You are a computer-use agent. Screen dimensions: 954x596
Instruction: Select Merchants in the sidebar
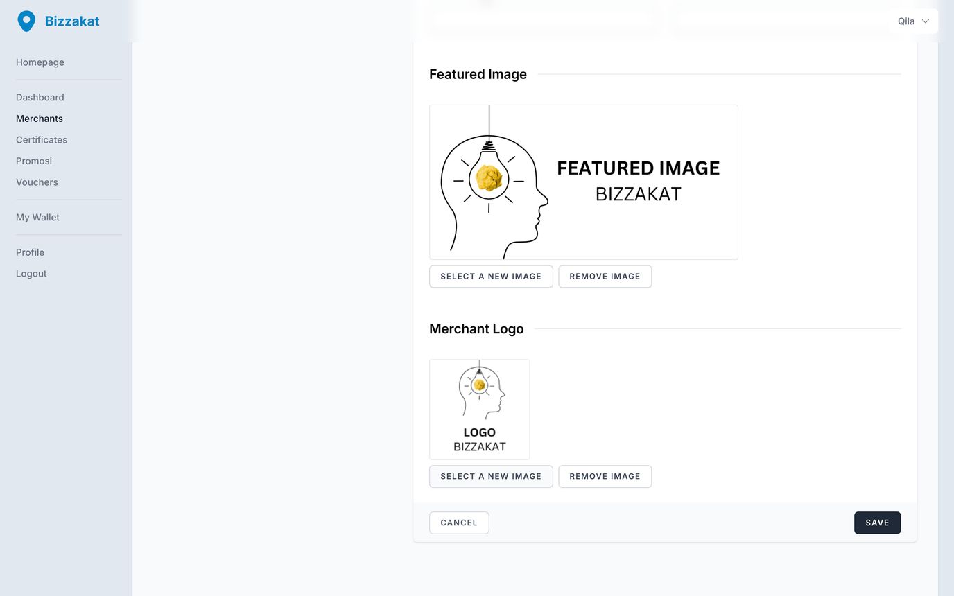40,119
